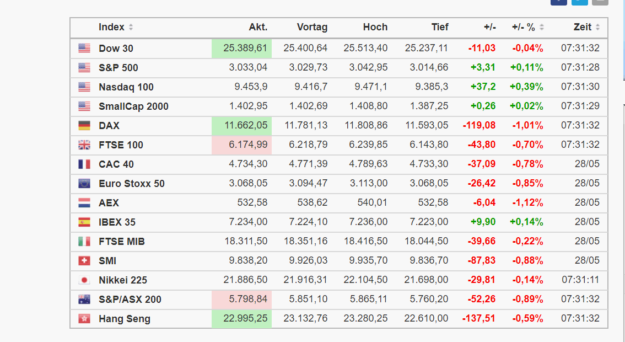Click the French flag next to CAC 40
The height and width of the screenshot is (342, 625).
pos(84,164)
